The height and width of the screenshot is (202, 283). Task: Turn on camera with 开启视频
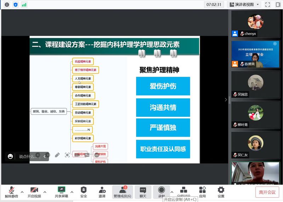[34, 192]
